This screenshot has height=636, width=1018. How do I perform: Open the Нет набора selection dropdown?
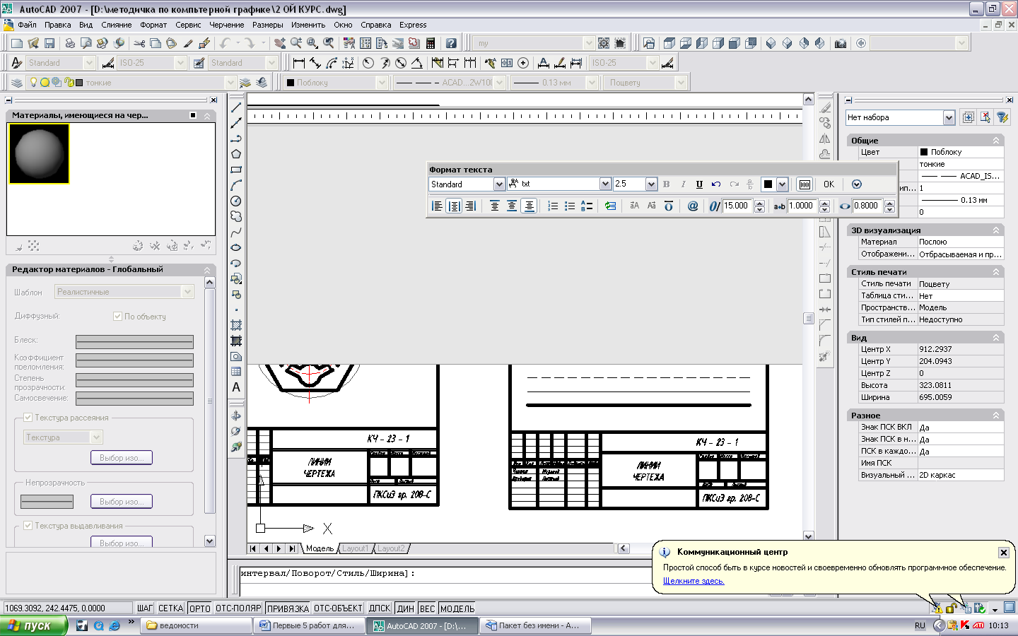click(949, 117)
